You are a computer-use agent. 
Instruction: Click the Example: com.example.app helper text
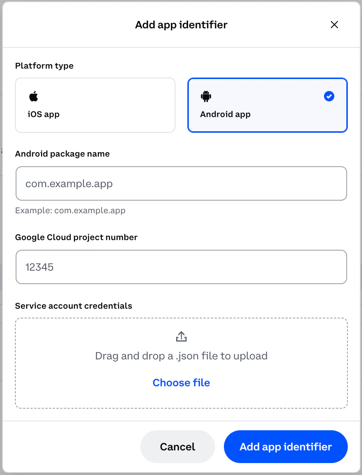point(70,210)
